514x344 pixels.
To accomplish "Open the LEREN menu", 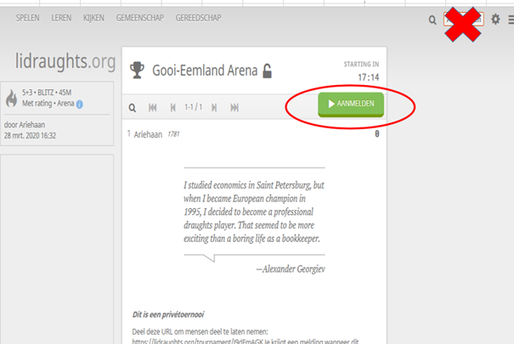I will (61, 18).
